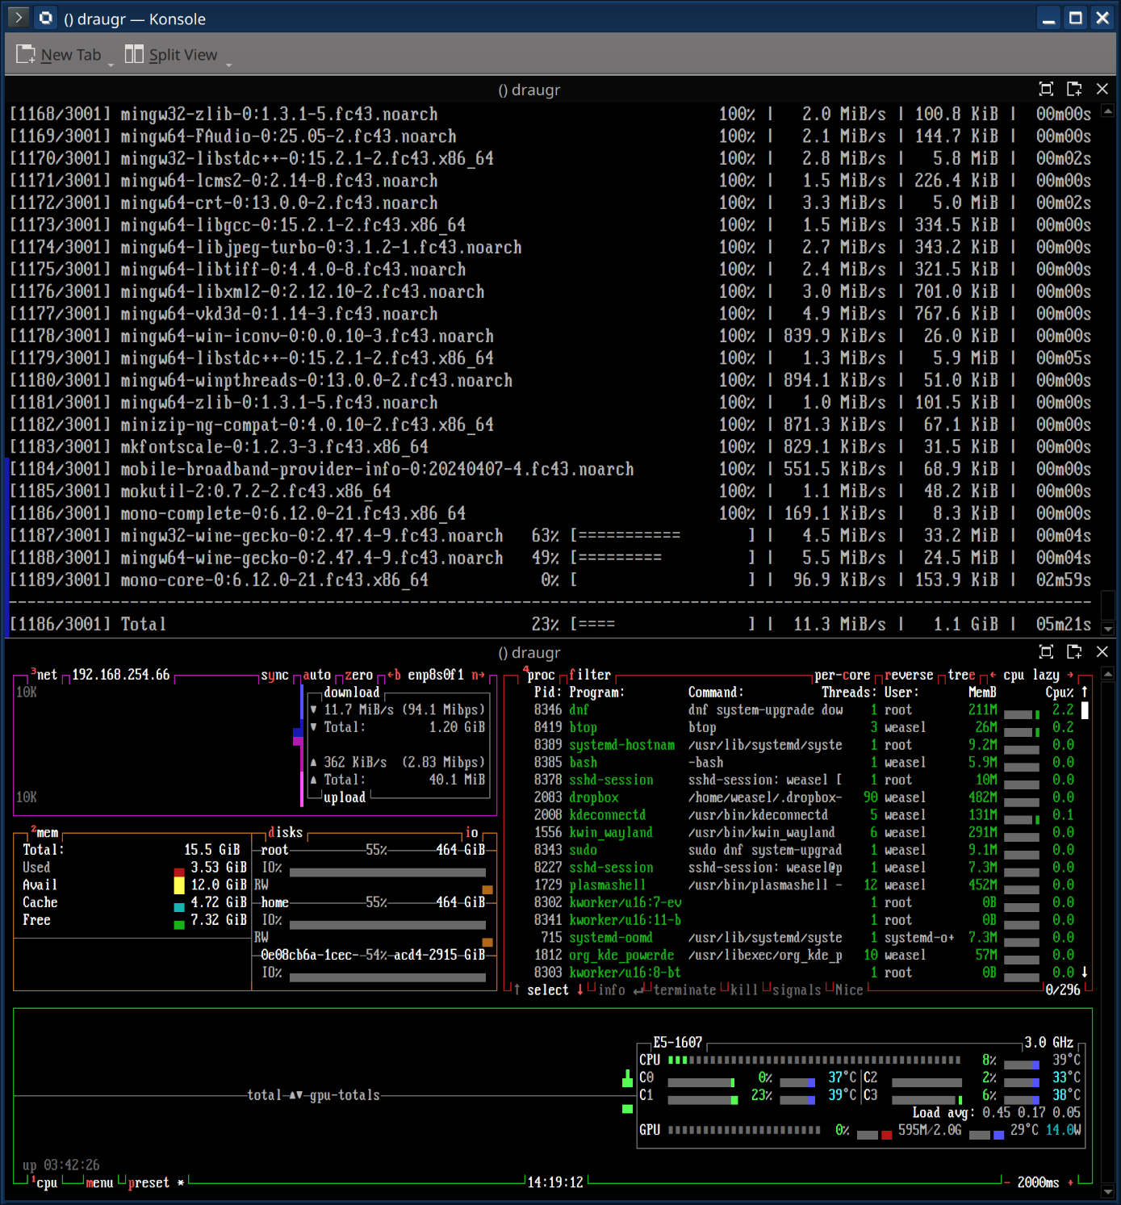Toggle per-core CPU display in btop proc box

click(842, 675)
